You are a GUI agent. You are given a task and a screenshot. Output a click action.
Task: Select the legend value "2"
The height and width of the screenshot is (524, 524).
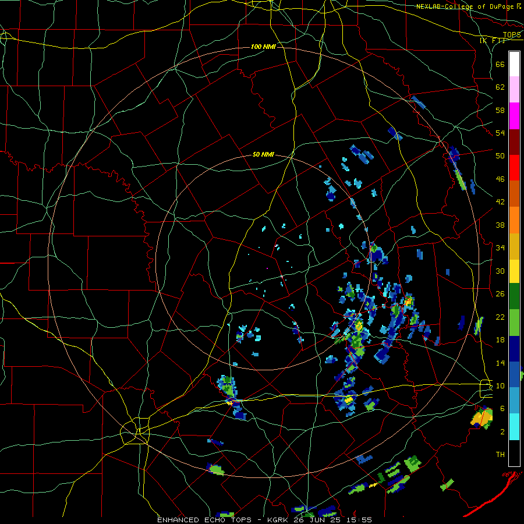click(x=502, y=432)
